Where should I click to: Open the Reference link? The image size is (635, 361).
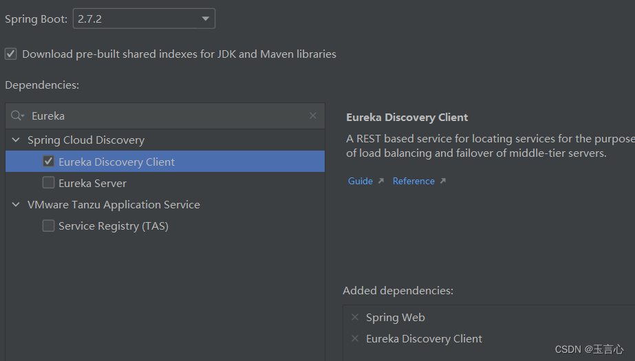(x=413, y=181)
